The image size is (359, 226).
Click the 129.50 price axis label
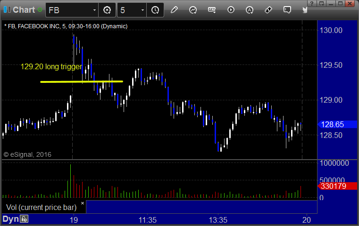(331, 65)
